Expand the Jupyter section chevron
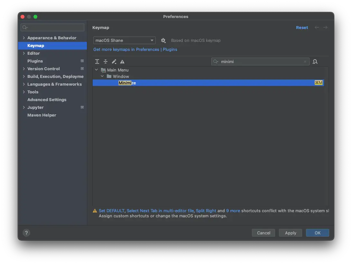Viewport: 352px width, 264px height. (24, 108)
